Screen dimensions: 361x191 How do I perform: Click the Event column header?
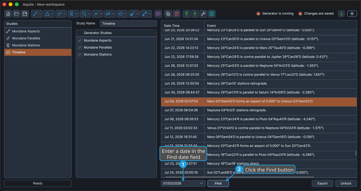click(x=280, y=26)
